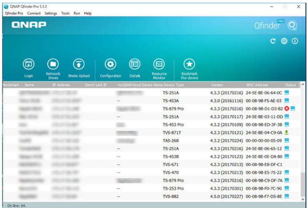Click status icon of 24-5E-BE-06-64-0C row
Image resolution: width=307 pixels, height=208 pixels.
287,92
